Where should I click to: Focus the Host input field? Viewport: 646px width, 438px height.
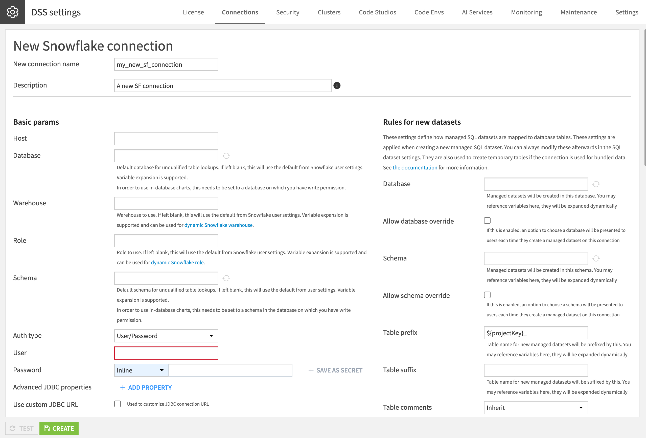point(166,139)
